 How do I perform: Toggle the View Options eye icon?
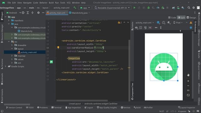(x=137, y=28)
